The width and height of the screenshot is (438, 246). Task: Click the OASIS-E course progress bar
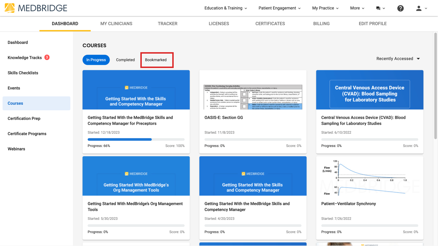pyautogui.click(x=253, y=139)
